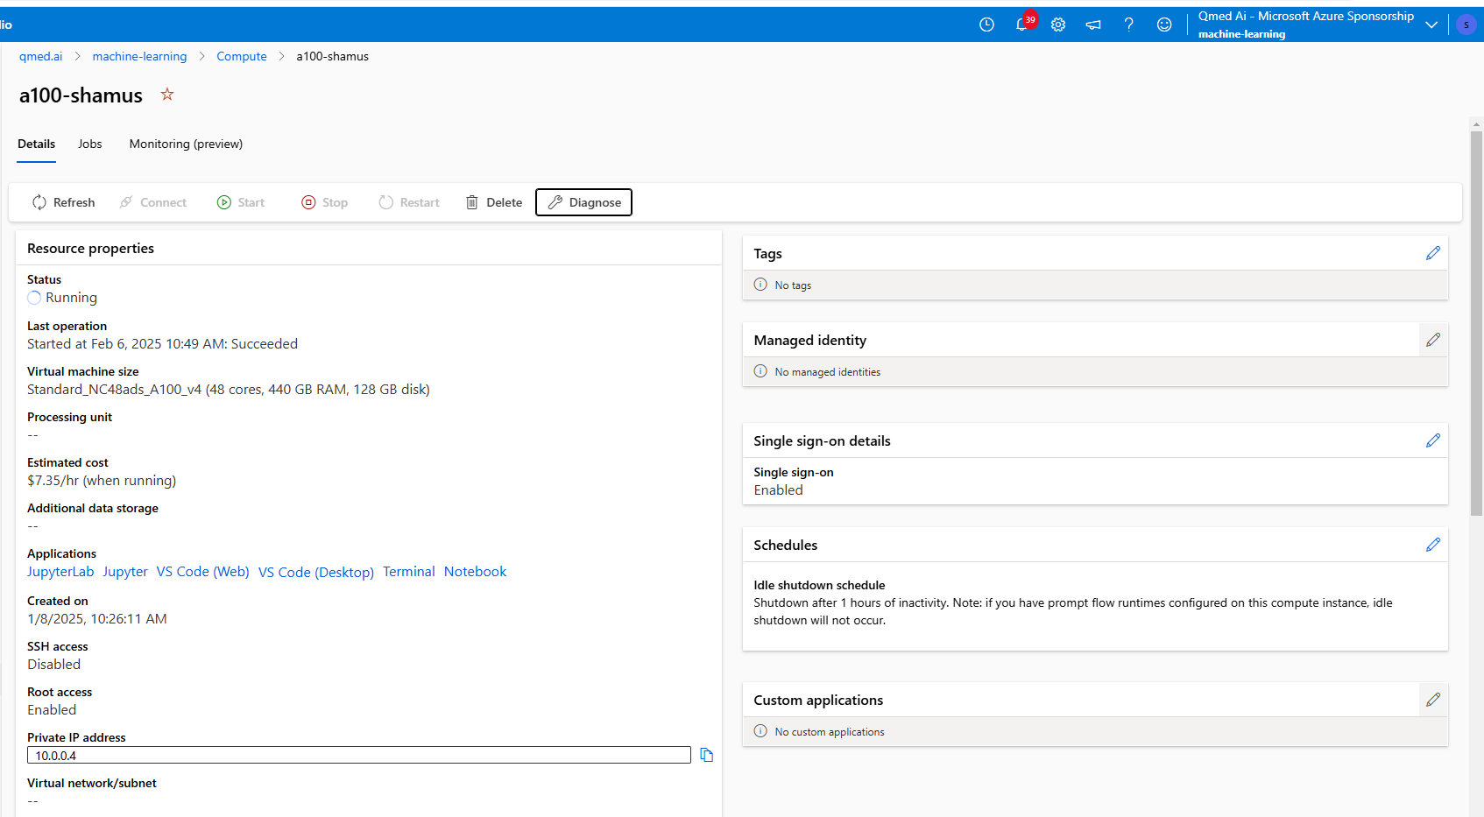Click the smiley feedback icon
The image size is (1484, 817).
(x=1164, y=25)
